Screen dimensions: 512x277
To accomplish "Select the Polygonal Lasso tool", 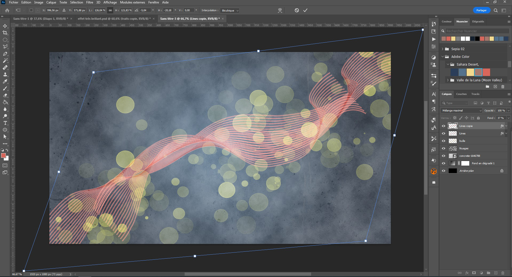I will pyautogui.click(x=5, y=47).
